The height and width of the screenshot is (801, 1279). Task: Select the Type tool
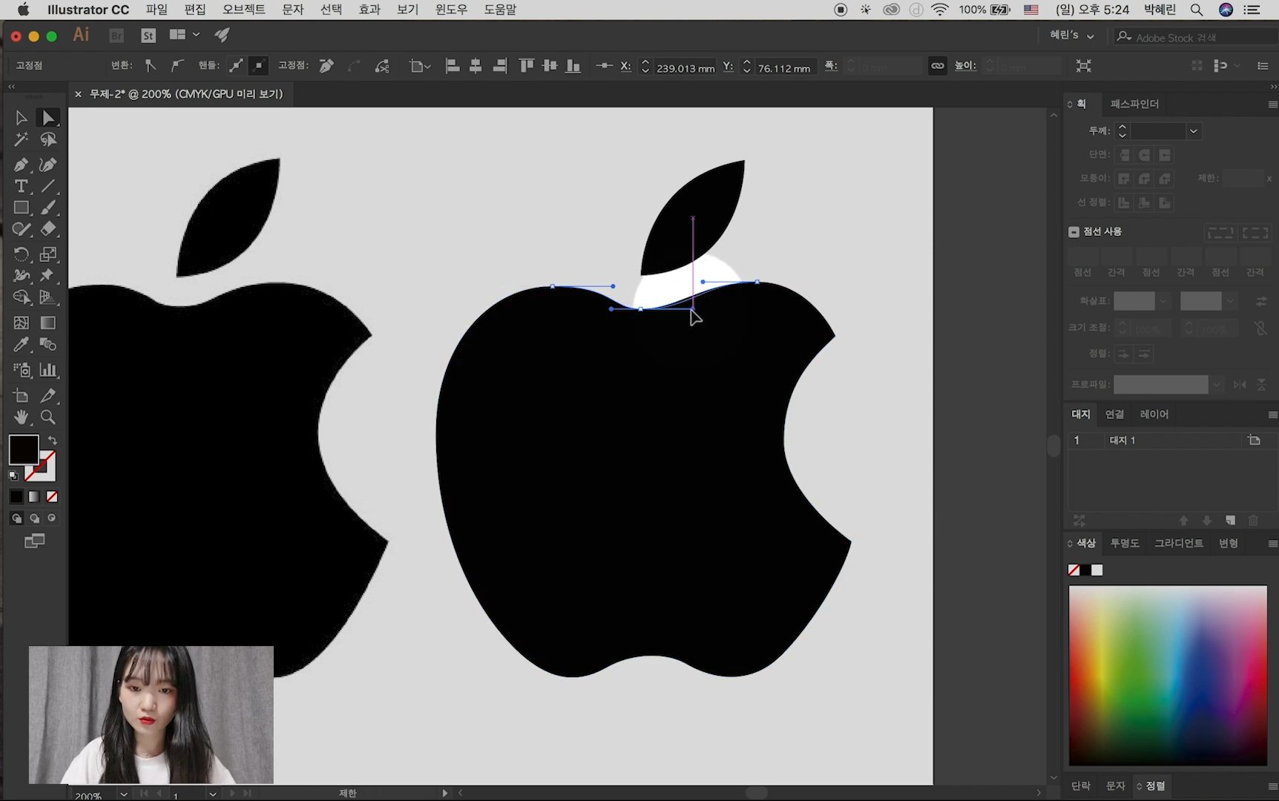click(21, 186)
